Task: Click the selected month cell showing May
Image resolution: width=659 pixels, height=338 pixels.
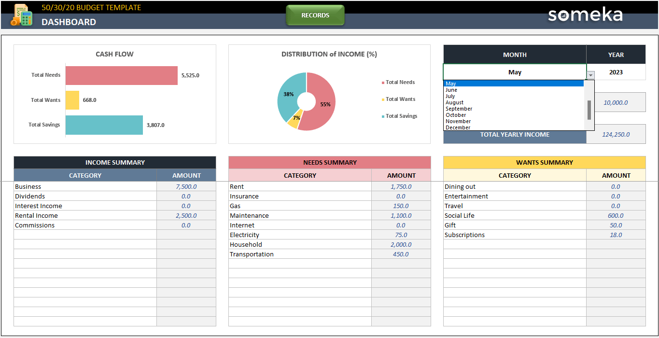Action: click(x=515, y=72)
